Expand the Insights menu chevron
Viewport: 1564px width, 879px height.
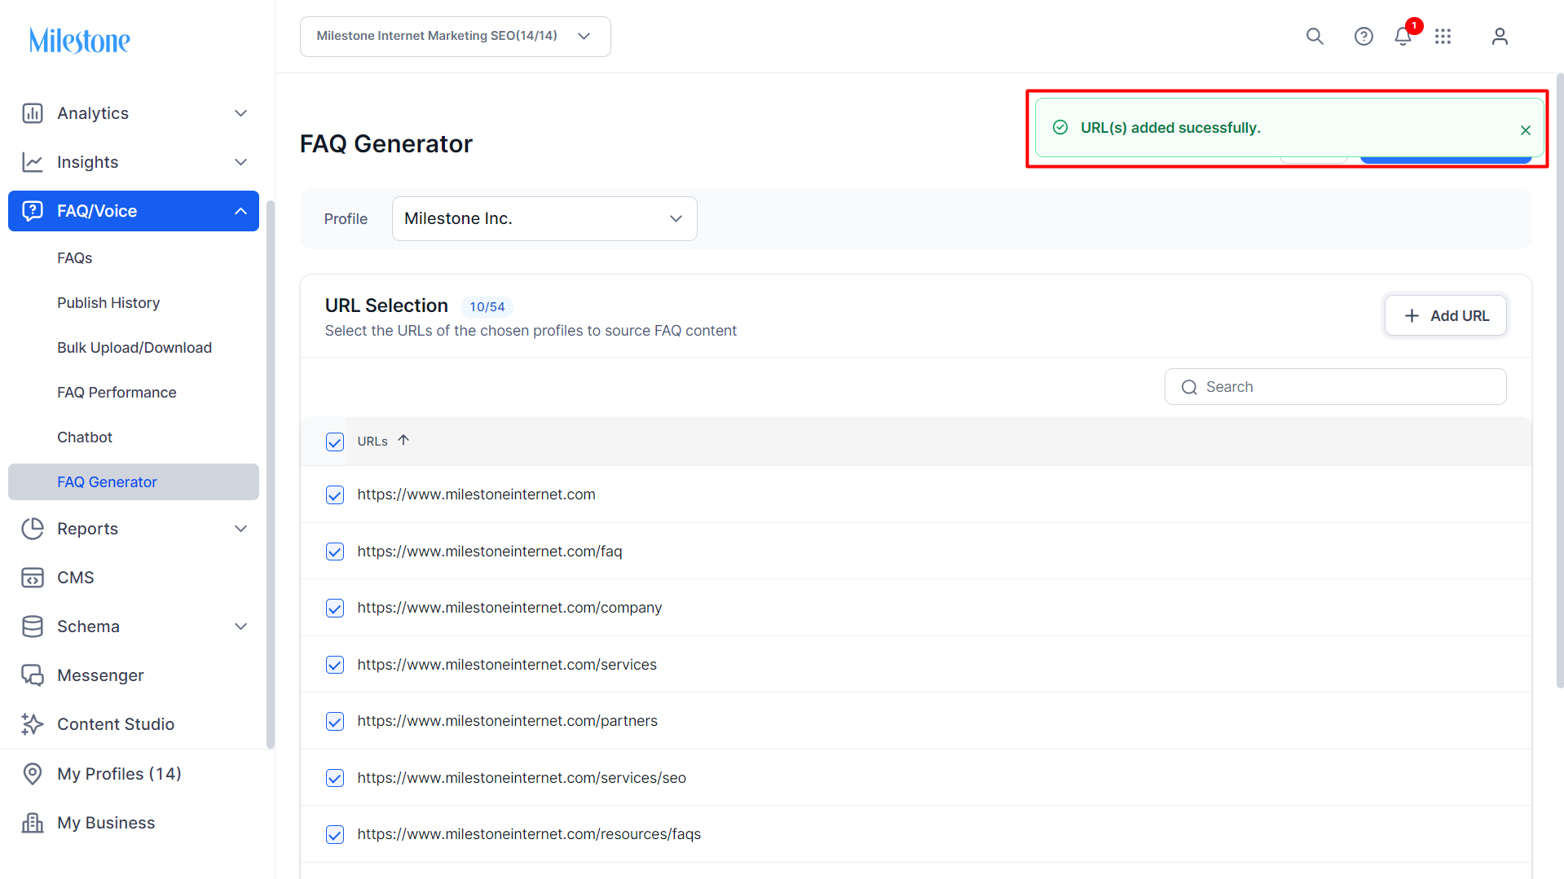coord(240,162)
